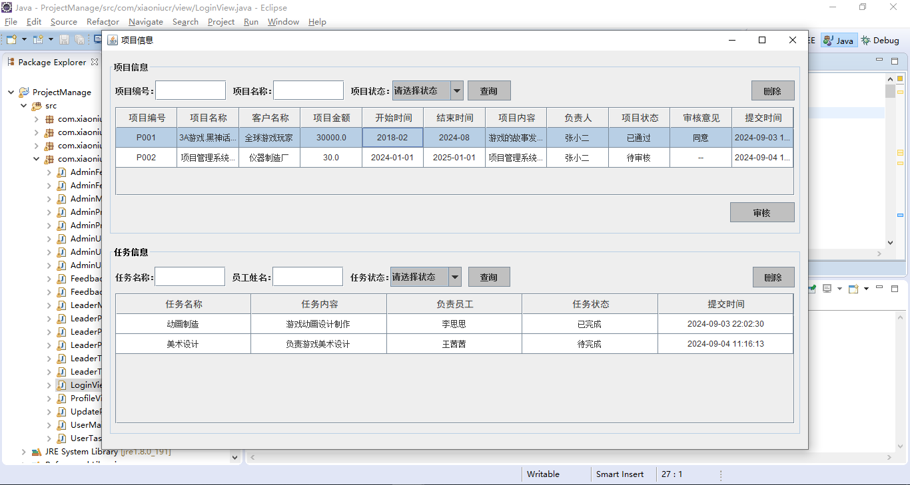Viewport: 910px width, 485px height.
Task: Click the 27 : 1 cursor position
Action: pyautogui.click(x=672, y=474)
